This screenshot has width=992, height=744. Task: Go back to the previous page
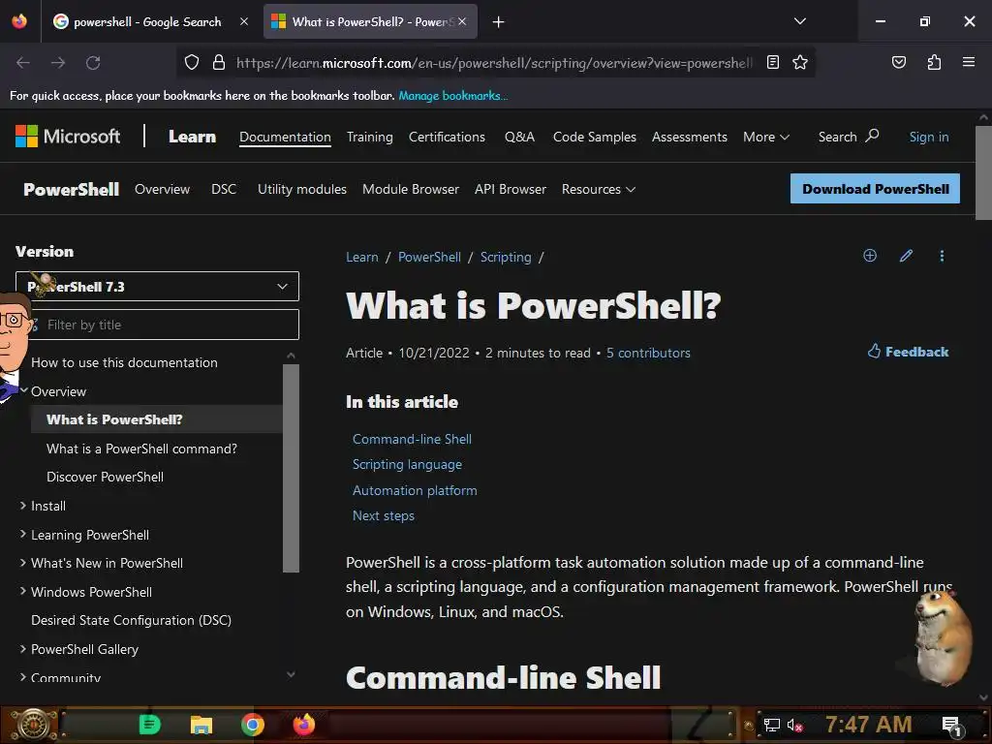[x=23, y=63]
